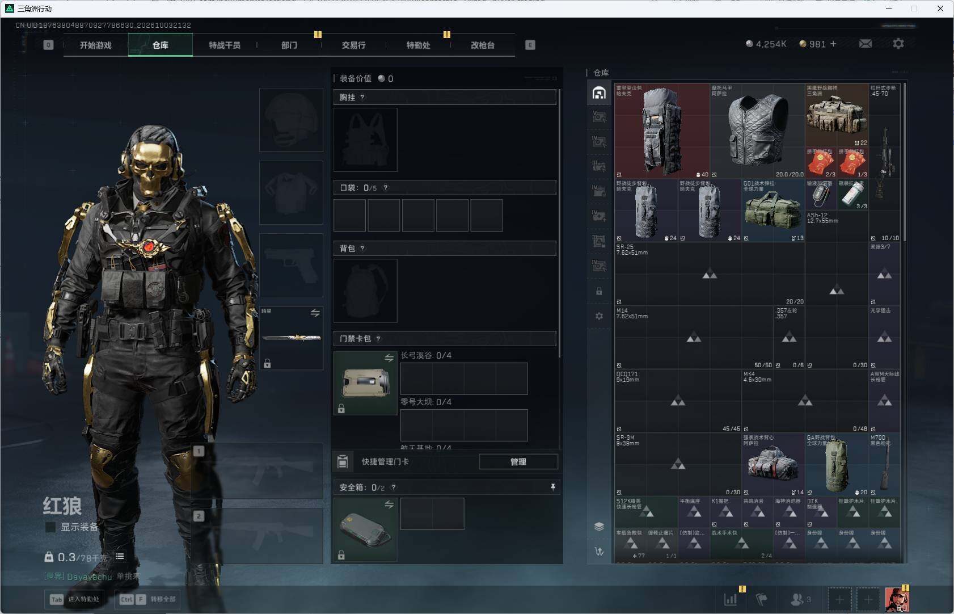Screen dimensions: 954x614
Task: Click the player avatar portrait
Action: click(897, 599)
